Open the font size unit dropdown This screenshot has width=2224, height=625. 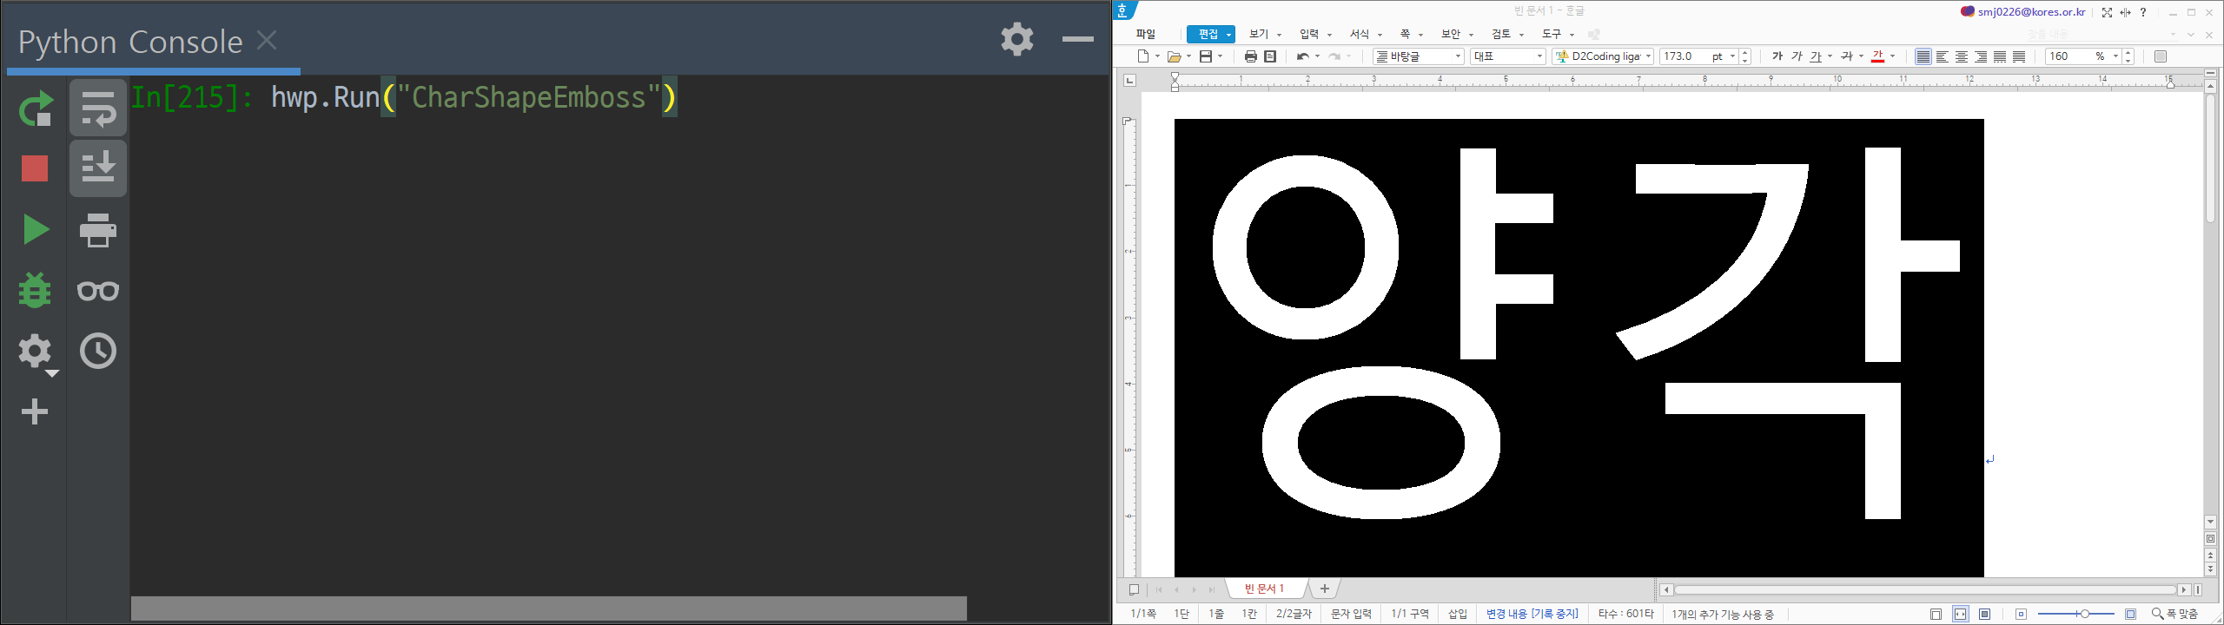(x=1731, y=56)
